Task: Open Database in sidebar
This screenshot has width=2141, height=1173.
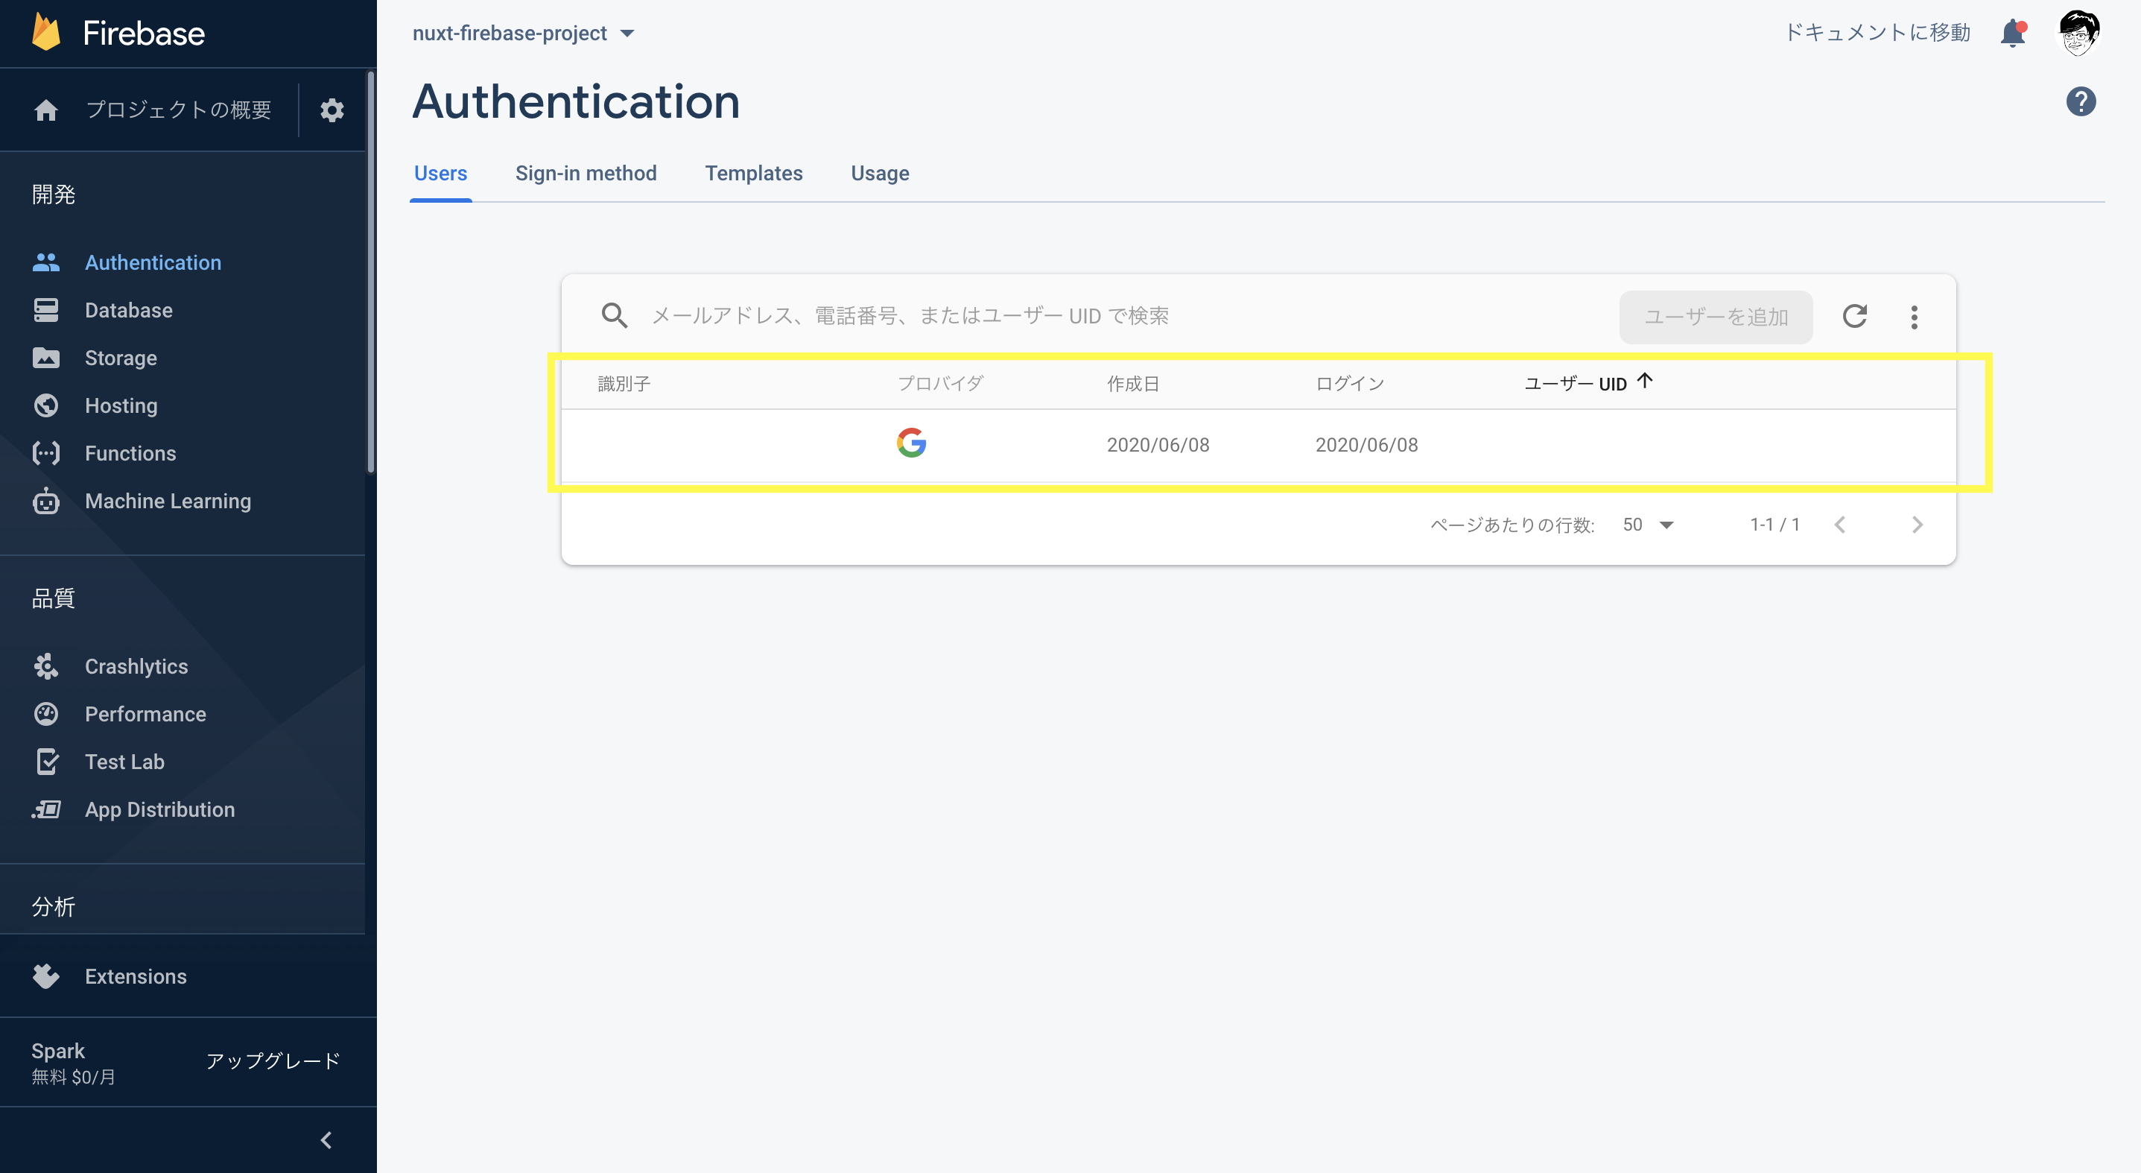Action: pyautogui.click(x=129, y=310)
